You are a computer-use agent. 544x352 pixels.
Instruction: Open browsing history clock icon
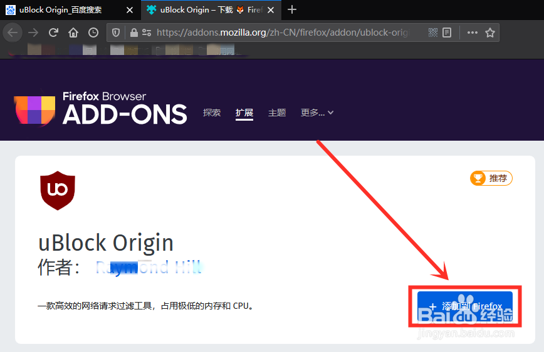93,33
